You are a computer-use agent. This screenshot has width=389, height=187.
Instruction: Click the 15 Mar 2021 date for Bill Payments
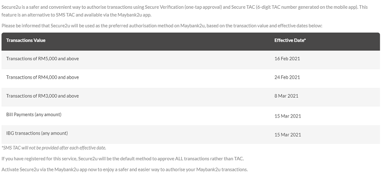(287, 116)
